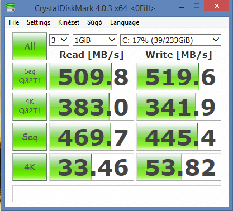Click the 341.9 4K Q32T1 write result
The height and width of the screenshot is (211, 233).
click(x=179, y=107)
